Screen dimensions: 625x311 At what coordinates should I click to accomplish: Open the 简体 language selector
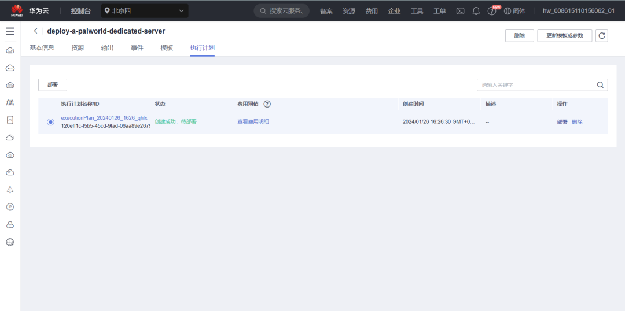pyautogui.click(x=514, y=11)
